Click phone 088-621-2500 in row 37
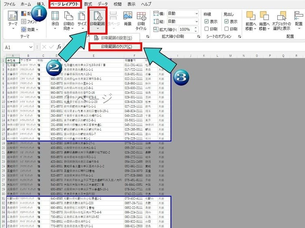 coord(134,226)
